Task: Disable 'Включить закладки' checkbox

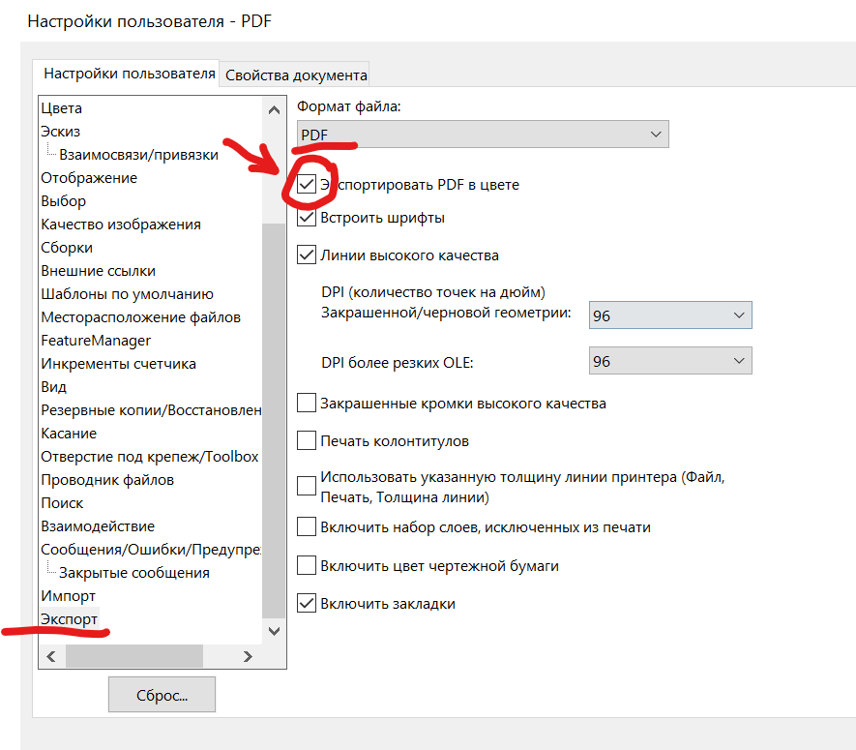Action: (x=307, y=604)
